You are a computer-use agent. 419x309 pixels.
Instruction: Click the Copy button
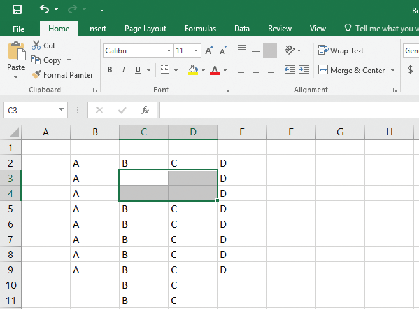point(46,60)
